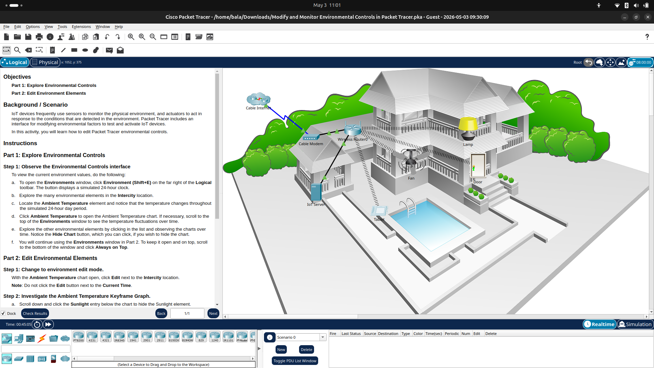The image size is (654, 368).
Task: Click the workspace horizontal scrollbar
Action: [x=293, y=317]
